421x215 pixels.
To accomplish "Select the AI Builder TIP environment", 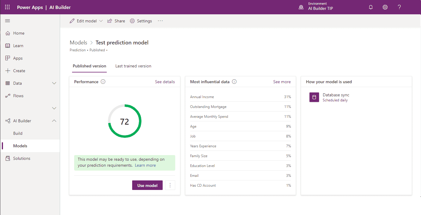I will [321, 8].
